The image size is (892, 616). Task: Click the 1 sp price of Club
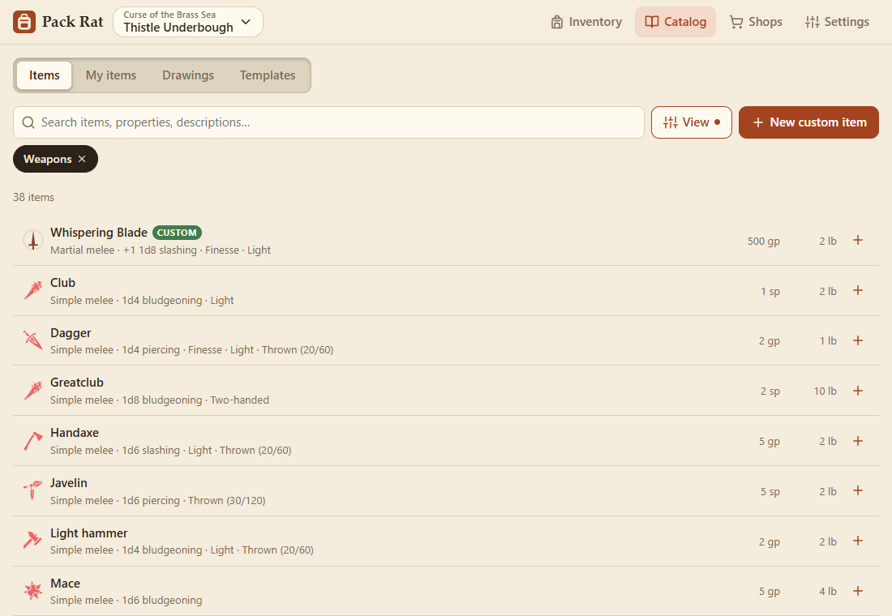(770, 291)
